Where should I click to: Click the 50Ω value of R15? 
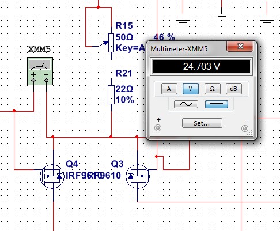pos(124,37)
